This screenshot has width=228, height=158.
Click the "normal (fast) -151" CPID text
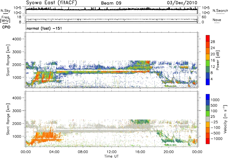[44, 28]
